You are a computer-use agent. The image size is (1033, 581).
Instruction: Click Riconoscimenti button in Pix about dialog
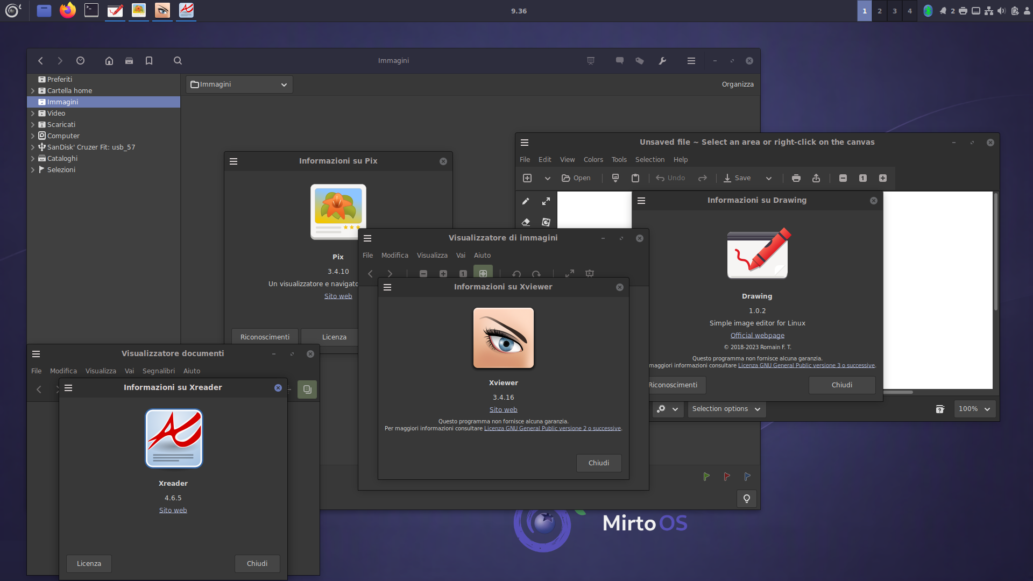coord(265,337)
